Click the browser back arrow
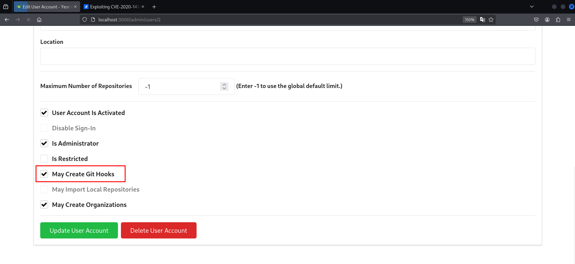 7,20
